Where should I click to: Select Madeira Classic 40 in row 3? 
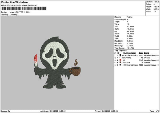pos(151,60)
